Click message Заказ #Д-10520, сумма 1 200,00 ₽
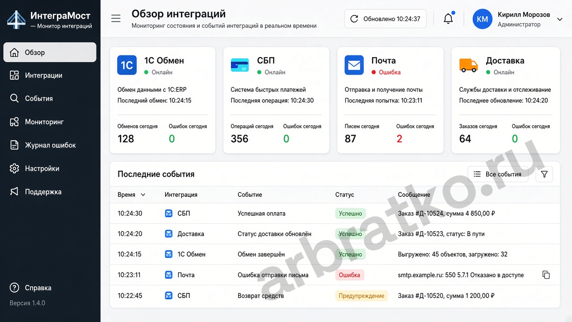The height and width of the screenshot is (322, 572). click(446, 296)
